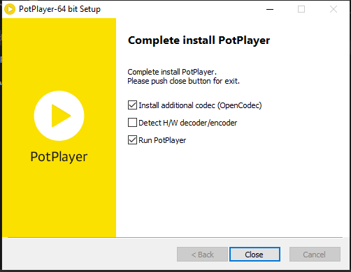Click the 'Complete install PotPlayer' bold heading
Image resolution: width=351 pixels, height=272 pixels.
tap(199, 40)
